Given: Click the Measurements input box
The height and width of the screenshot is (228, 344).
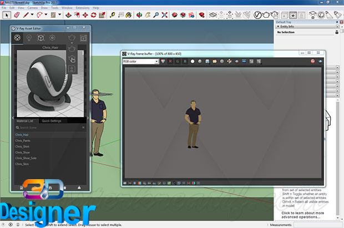Looking at the screenshot, I should [x=318, y=225].
